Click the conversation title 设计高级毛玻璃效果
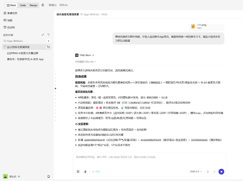The height and width of the screenshot is (181, 243). click(x=68, y=14)
